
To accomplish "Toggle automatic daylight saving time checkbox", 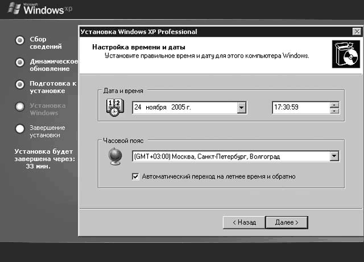I will click(x=136, y=177).
